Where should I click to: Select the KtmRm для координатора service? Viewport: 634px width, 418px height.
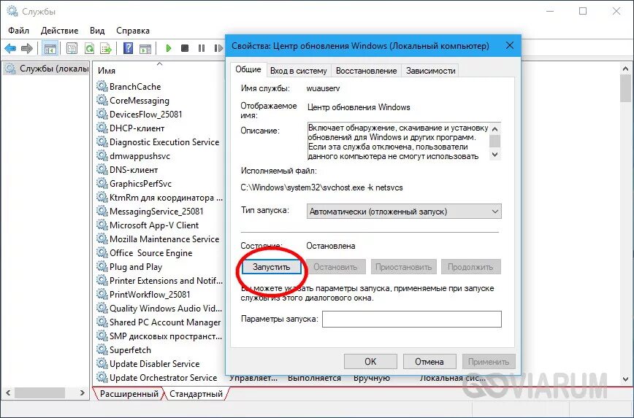click(166, 198)
